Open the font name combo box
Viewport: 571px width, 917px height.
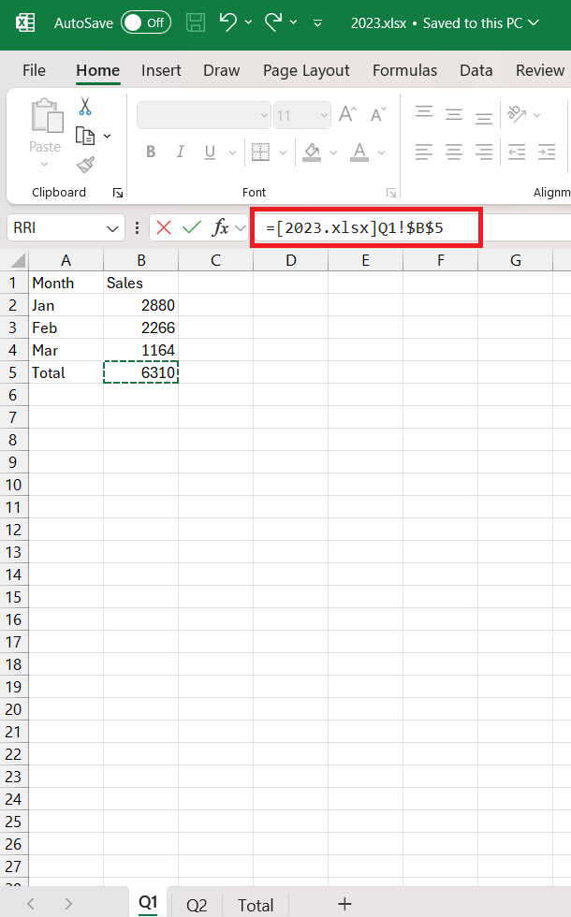coord(204,115)
